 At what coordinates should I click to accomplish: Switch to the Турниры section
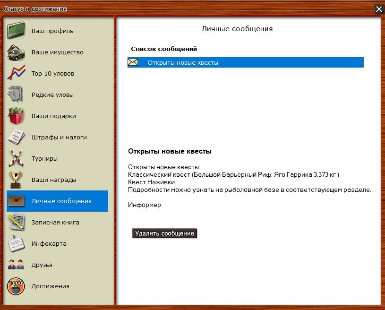point(44,159)
